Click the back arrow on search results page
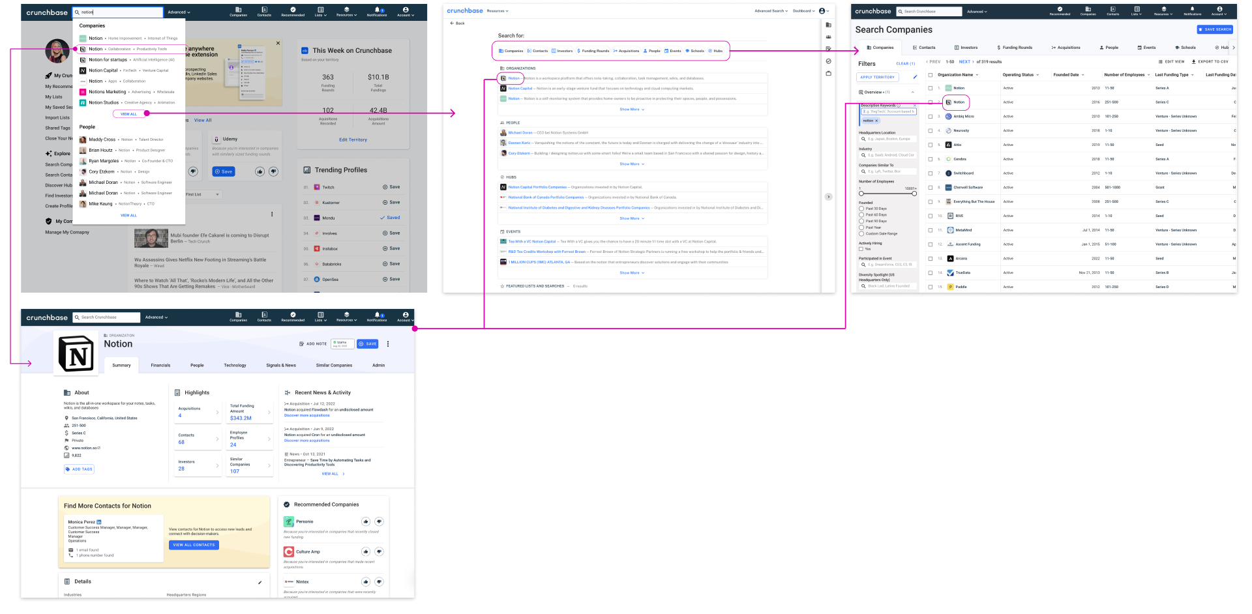Image resolution: width=1252 pixels, height=614 pixels. [x=453, y=23]
